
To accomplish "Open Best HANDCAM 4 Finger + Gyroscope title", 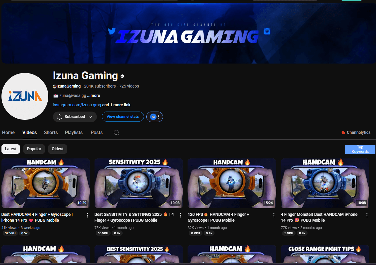I will pyautogui.click(x=37, y=217).
